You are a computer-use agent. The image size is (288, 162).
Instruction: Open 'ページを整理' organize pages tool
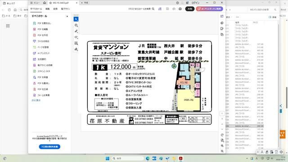(x=41, y=47)
